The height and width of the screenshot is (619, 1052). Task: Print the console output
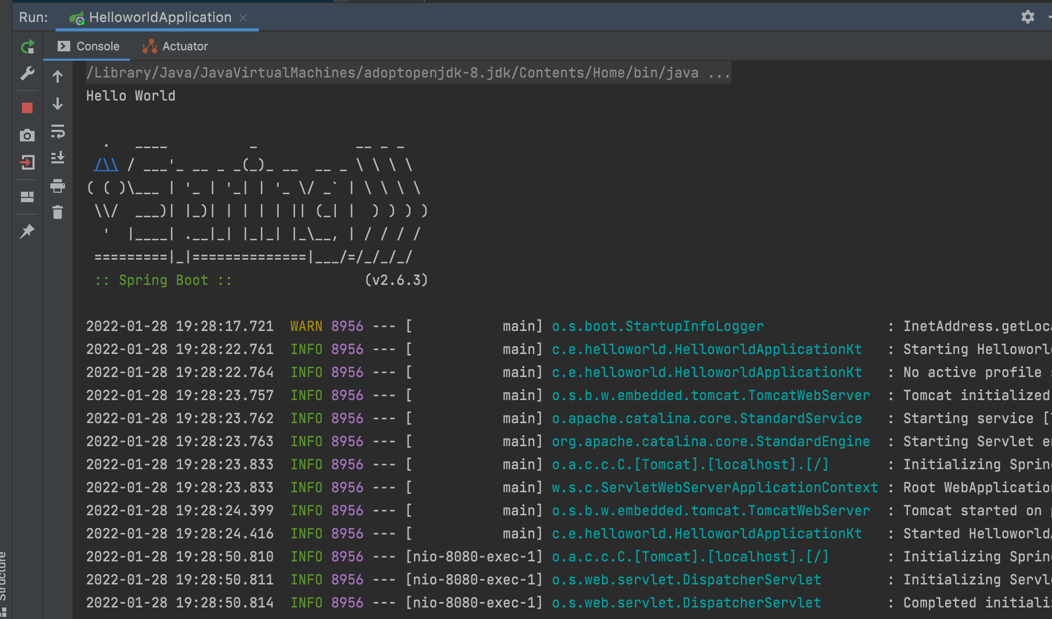pos(58,186)
